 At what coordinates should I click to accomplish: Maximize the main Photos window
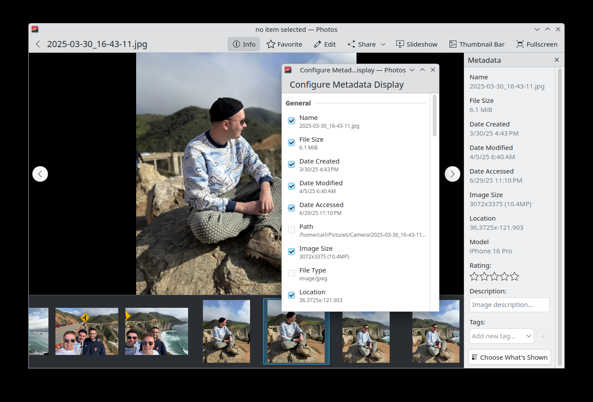548,29
